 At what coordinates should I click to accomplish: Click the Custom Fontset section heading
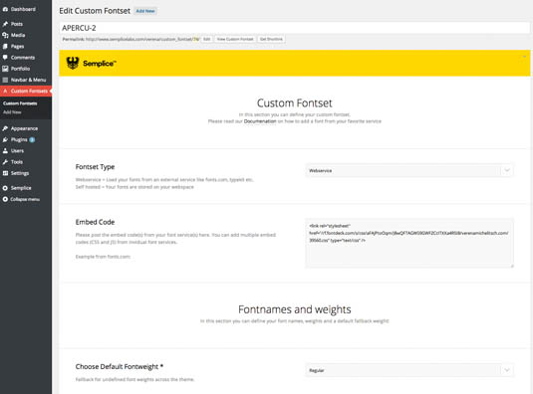pos(294,102)
